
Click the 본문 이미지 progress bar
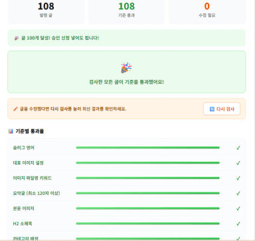147,208
